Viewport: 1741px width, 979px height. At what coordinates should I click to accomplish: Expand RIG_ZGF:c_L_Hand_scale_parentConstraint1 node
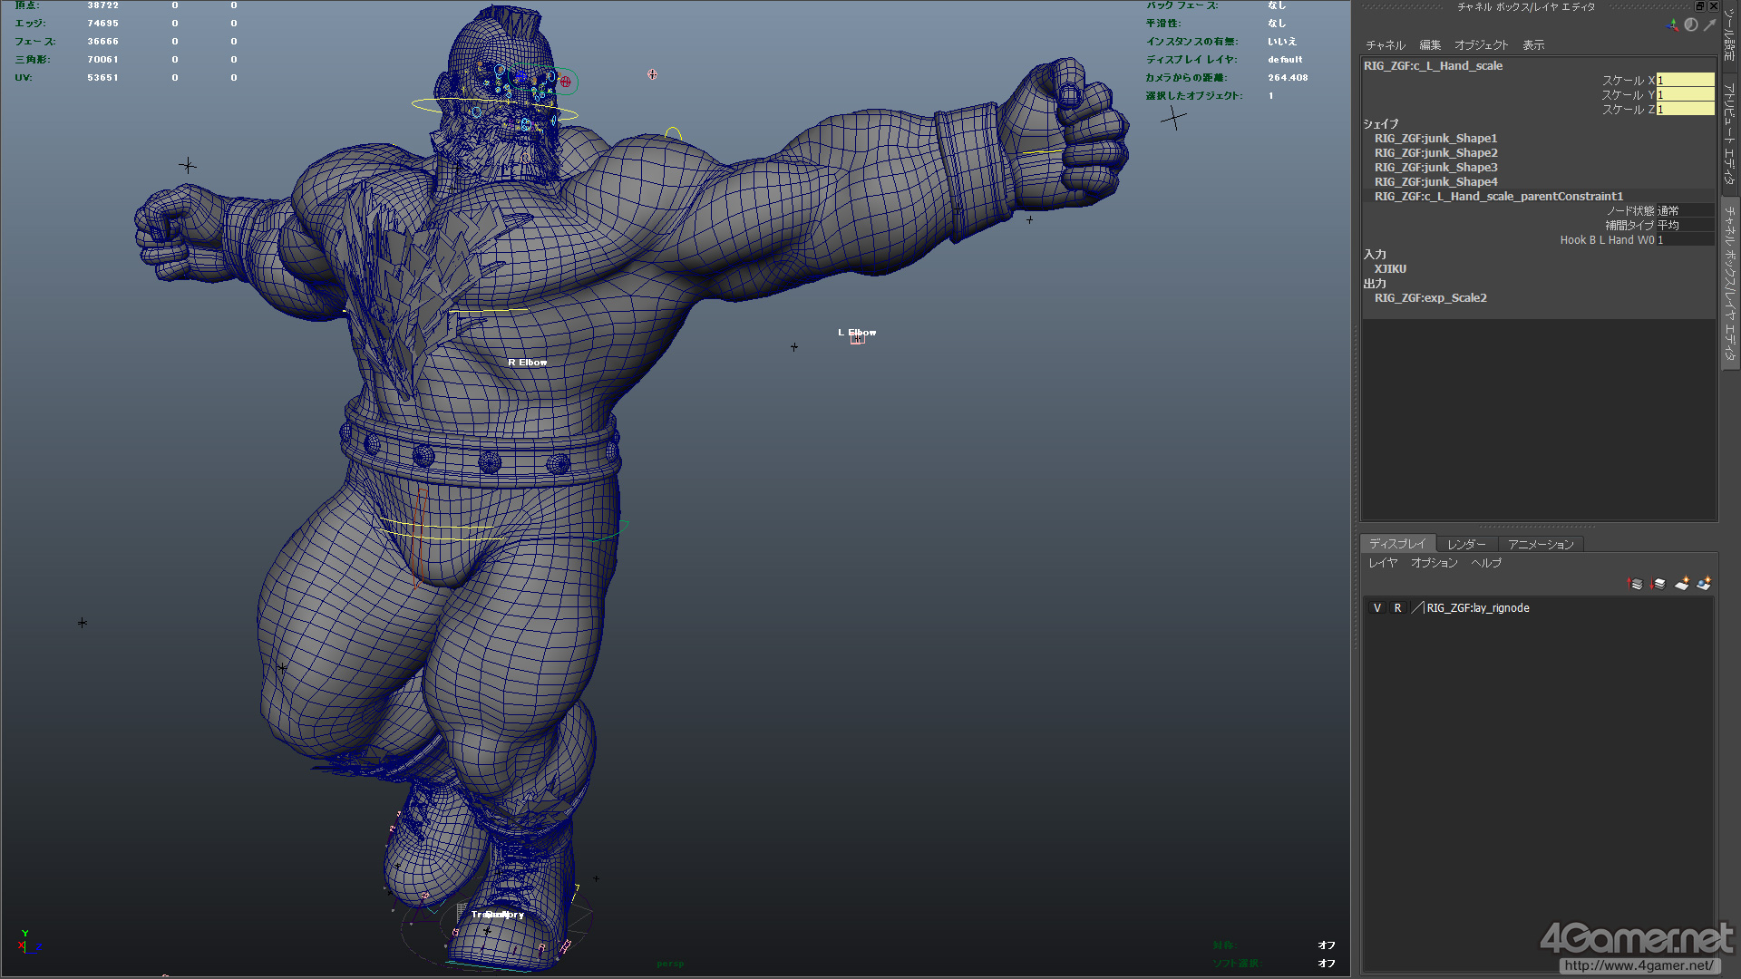1499,197
